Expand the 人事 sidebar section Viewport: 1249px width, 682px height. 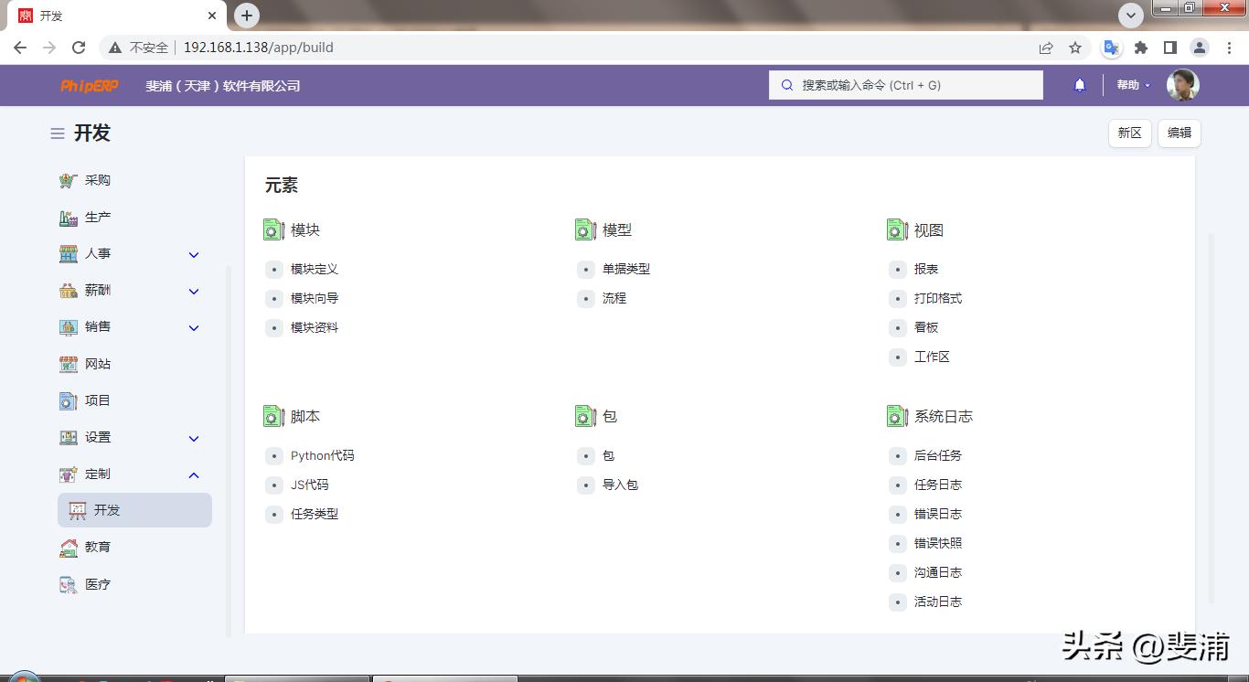(x=193, y=254)
